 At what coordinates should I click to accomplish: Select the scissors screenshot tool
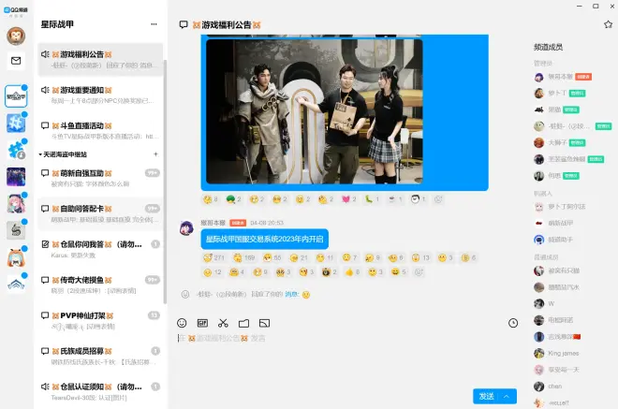(223, 323)
